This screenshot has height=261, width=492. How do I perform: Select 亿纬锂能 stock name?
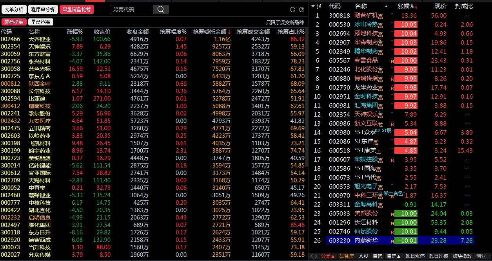click(x=40, y=166)
